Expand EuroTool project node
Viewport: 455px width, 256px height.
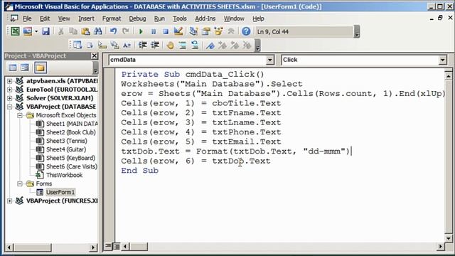[x=9, y=90]
